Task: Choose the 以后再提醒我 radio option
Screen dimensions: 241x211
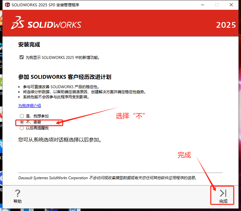Action: point(22,128)
